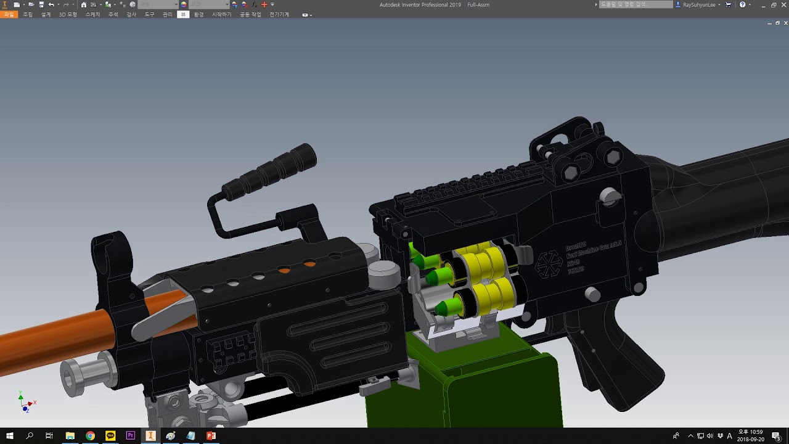Redo the last undone action
This screenshot has height=444, width=789.
pyautogui.click(x=66, y=4)
